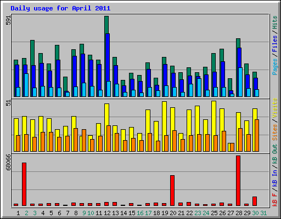Viewport: 281px width, 219px height.
Task: Click day label '27' on the x-axis
Action: (231, 213)
